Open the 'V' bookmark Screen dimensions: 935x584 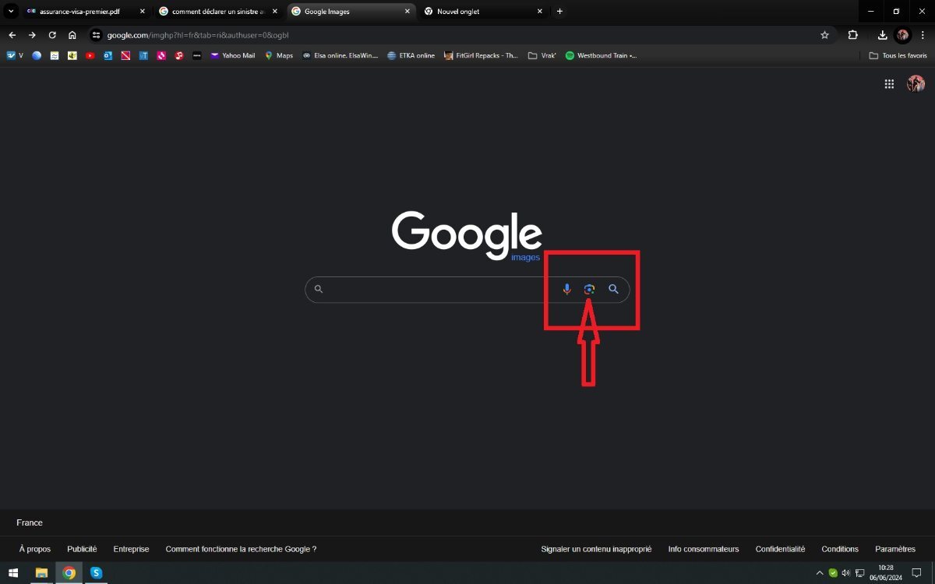pos(15,55)
